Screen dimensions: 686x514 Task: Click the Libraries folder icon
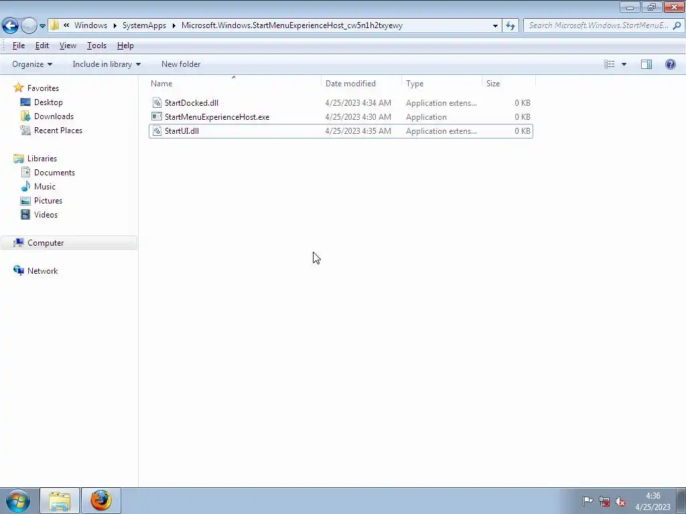coord(18,158)
